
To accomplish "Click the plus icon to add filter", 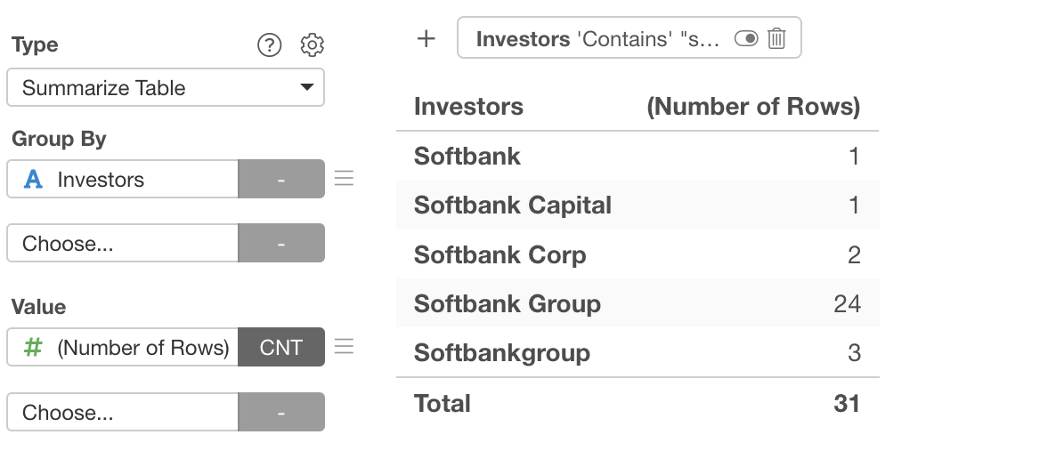I will [x=426, y=38].
